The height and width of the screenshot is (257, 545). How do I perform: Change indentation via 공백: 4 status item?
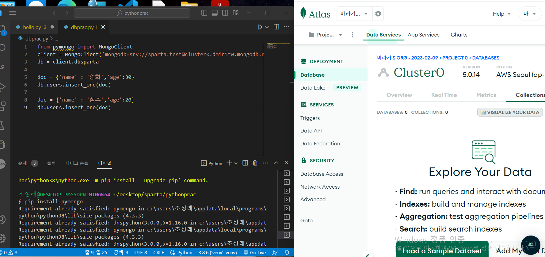121,253
